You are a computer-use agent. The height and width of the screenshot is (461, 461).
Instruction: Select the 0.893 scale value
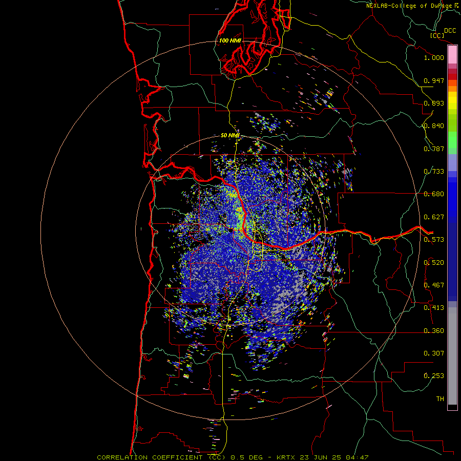(434, 103)
